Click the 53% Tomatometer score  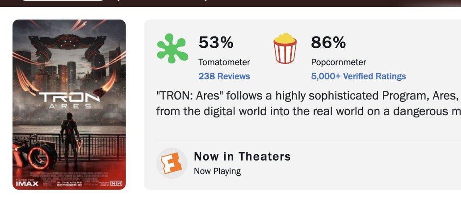coord(216,43)
